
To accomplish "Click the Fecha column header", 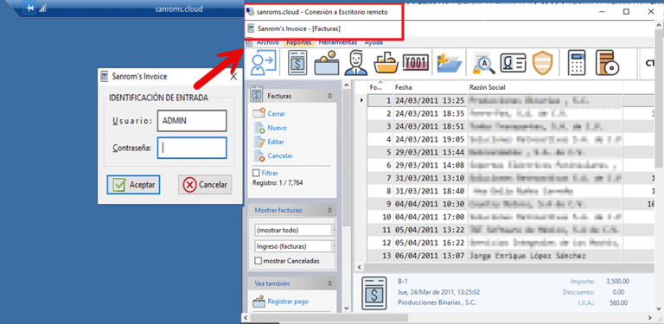I will click(431, 87).
